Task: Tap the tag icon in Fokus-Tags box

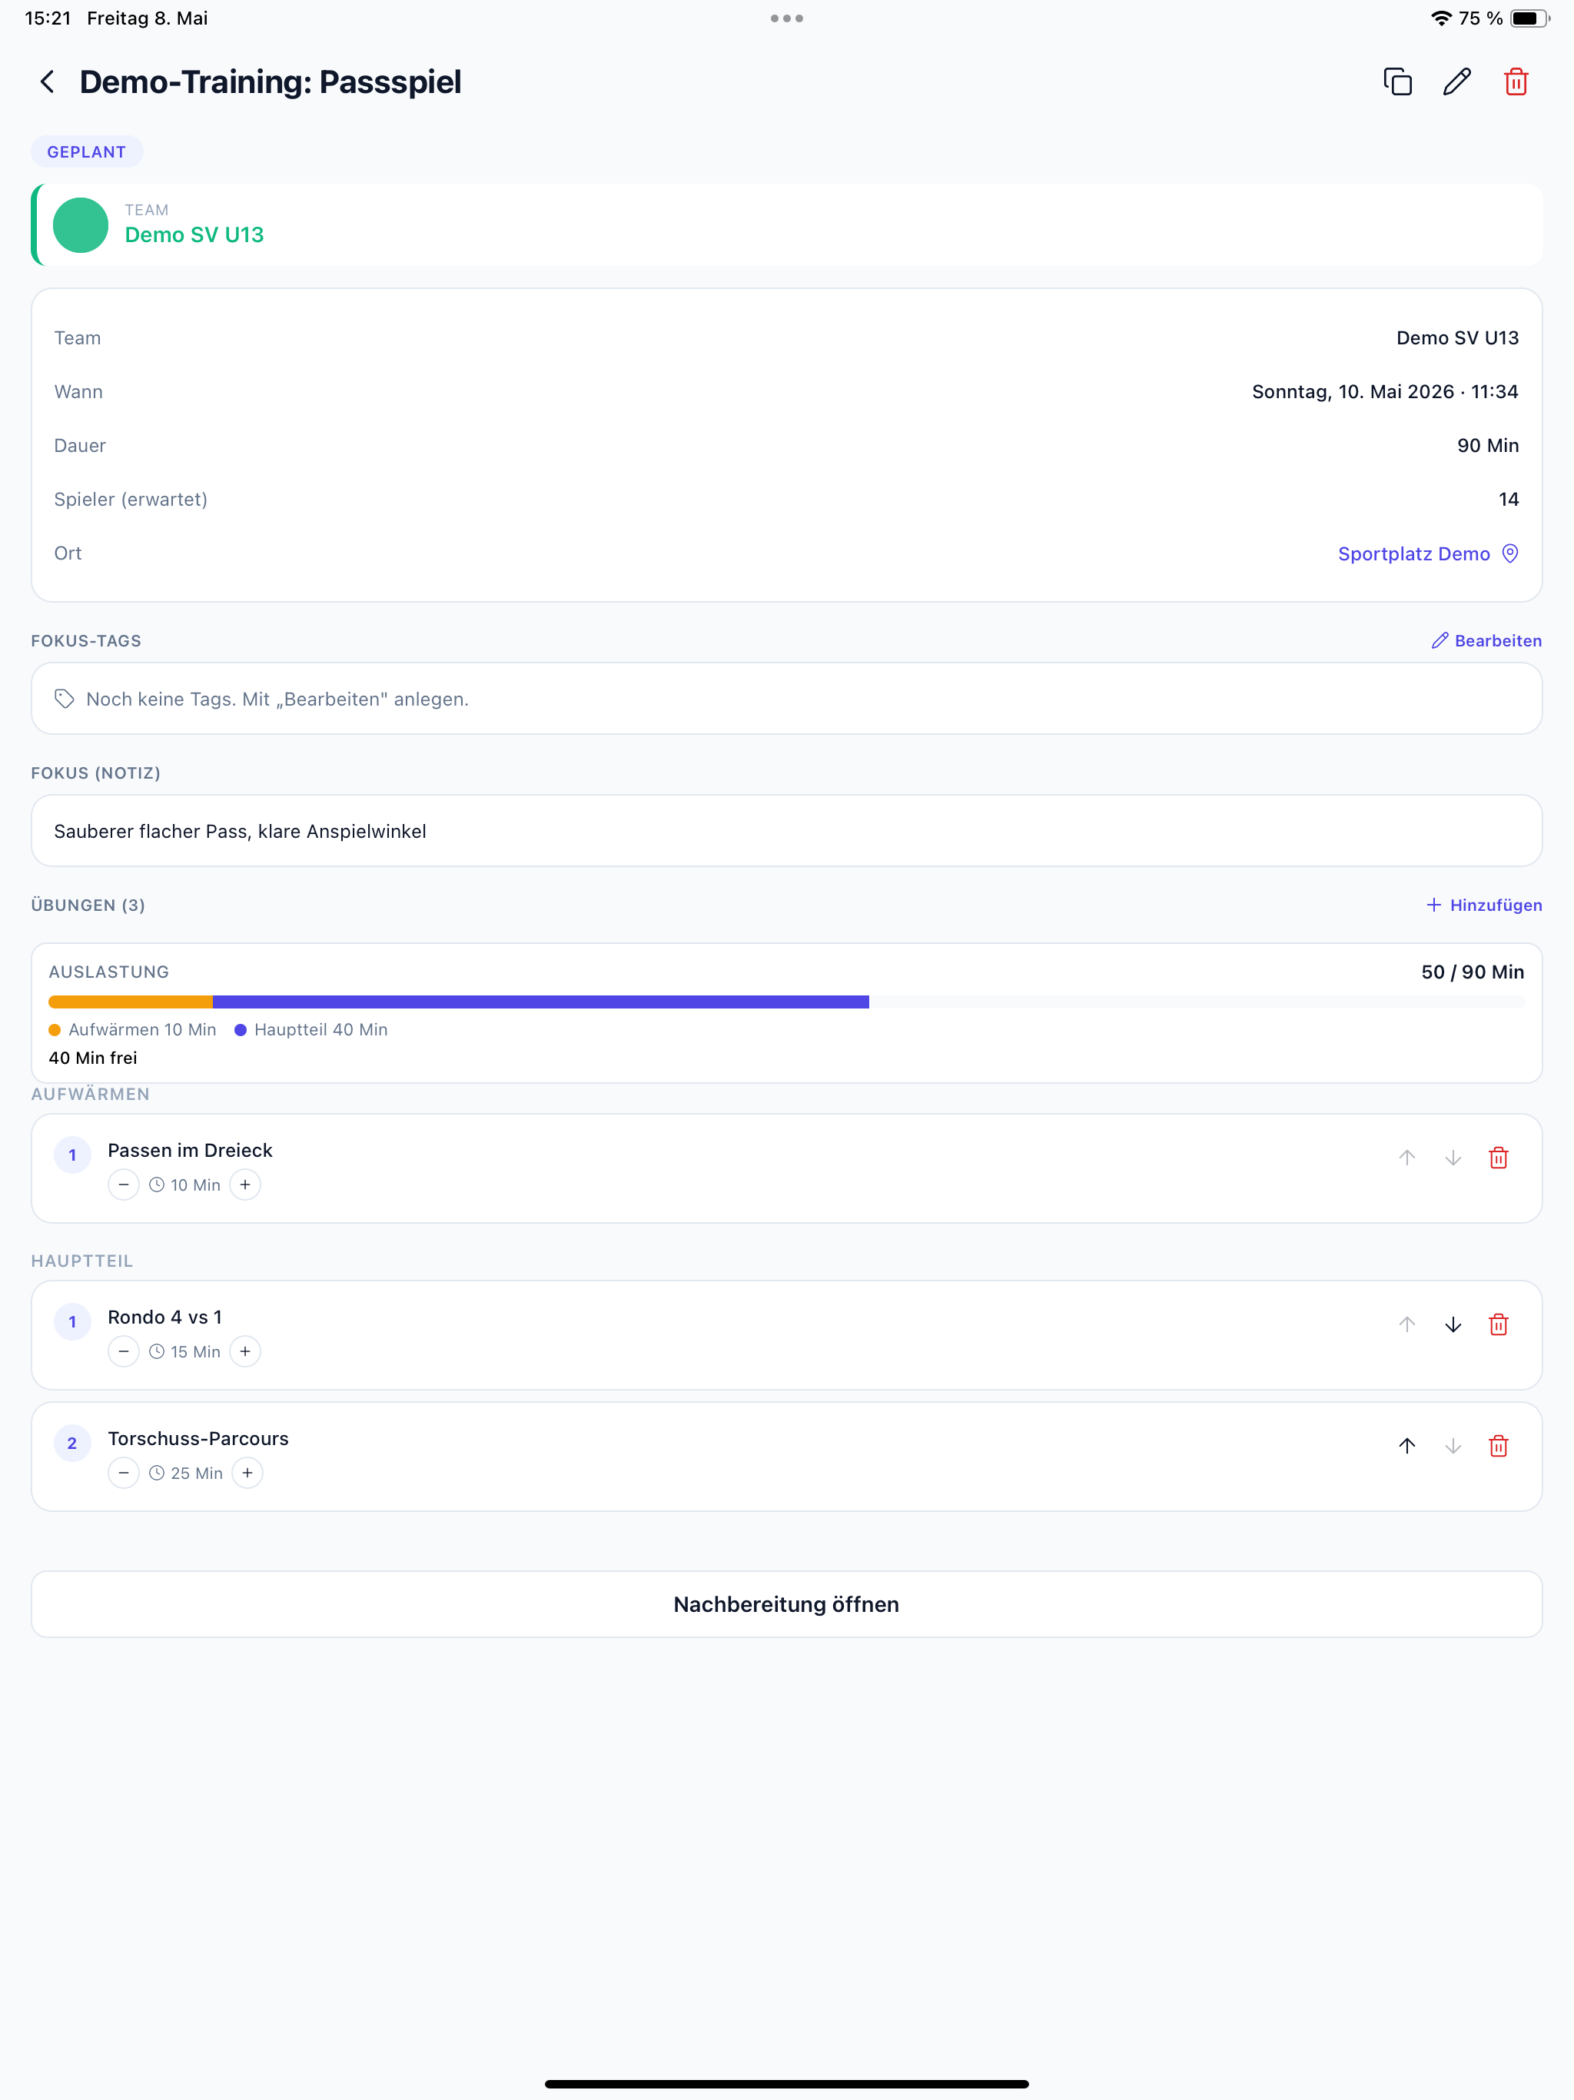Action: [65, 699]
